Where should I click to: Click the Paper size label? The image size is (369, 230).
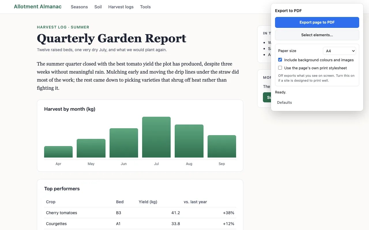click(x=287, y=51)
